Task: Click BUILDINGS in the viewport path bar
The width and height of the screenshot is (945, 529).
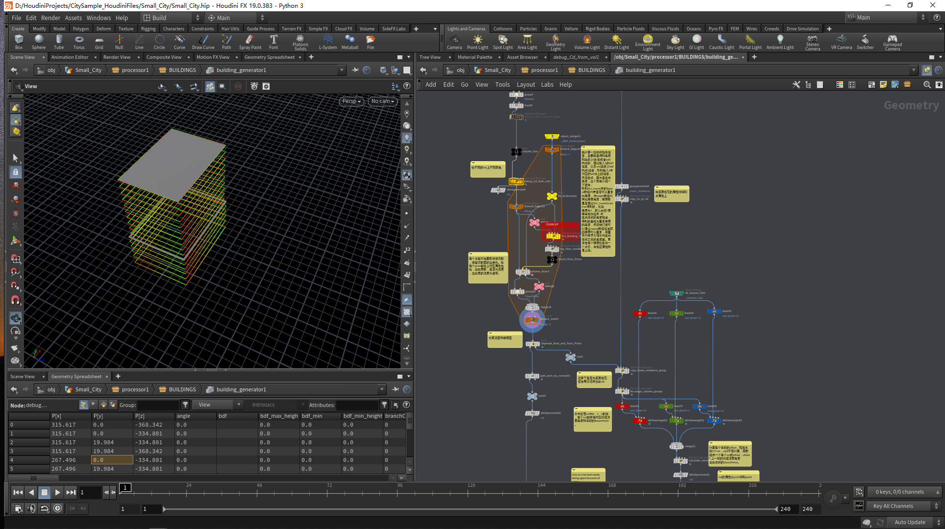Action: [x=182, y=70]
